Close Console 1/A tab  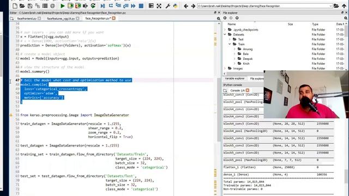pyautogui.click(x=248, y=90)
